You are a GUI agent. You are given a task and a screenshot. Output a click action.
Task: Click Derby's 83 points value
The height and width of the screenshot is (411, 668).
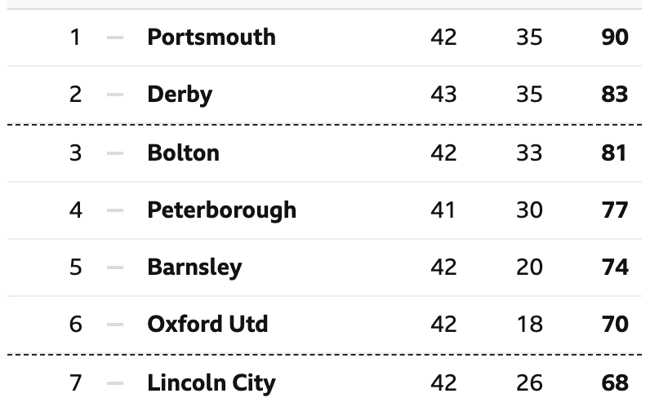click(x=615, y=94)
